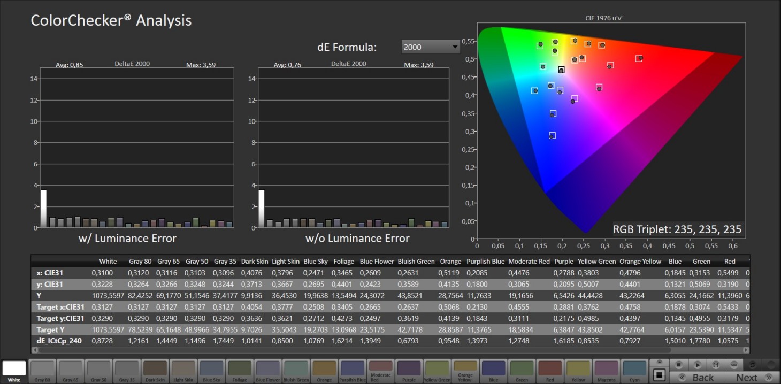Click the 'Target x:CIE31' row label
The image size is (781, 384).
[60, 307]
